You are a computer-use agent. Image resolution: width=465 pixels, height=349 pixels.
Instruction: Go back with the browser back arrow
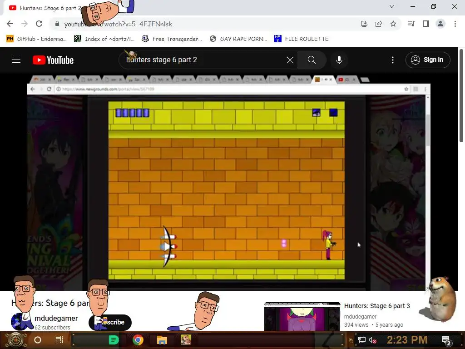(x=10, y=24)
